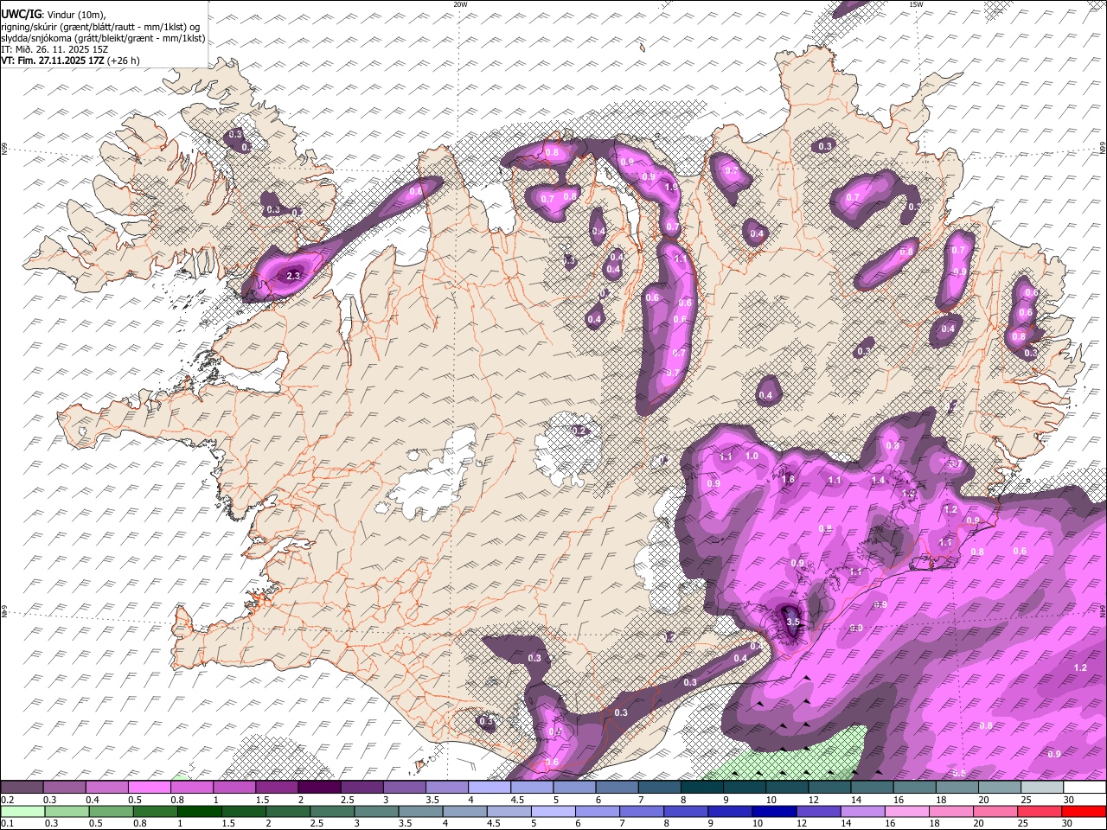Click the 2.5 label in the lower legend row
The height and width of the screenshot is (830, 1107).
317,823
